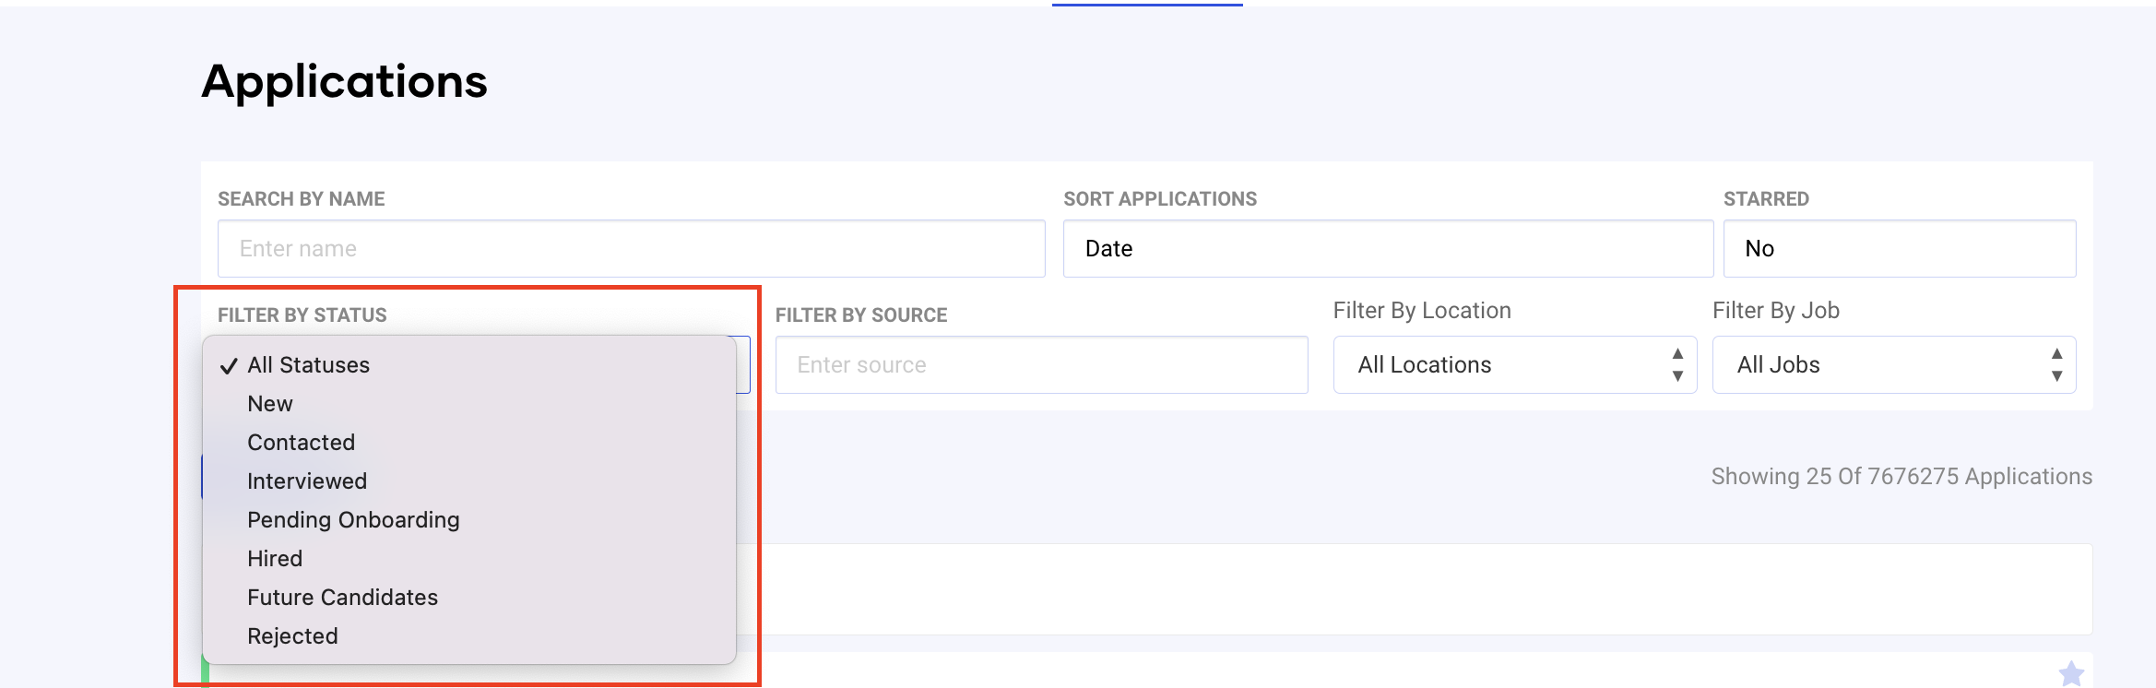Filter applications by Contacted status
Screen dimensions: 2156x688
301,443
